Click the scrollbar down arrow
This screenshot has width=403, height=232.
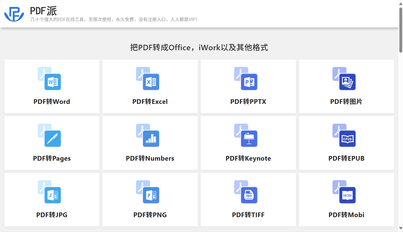point(401,228)
